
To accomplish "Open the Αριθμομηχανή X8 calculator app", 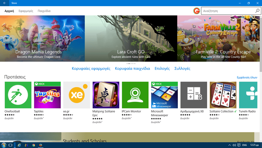I will pyautogui.click(x=194, y=95).
